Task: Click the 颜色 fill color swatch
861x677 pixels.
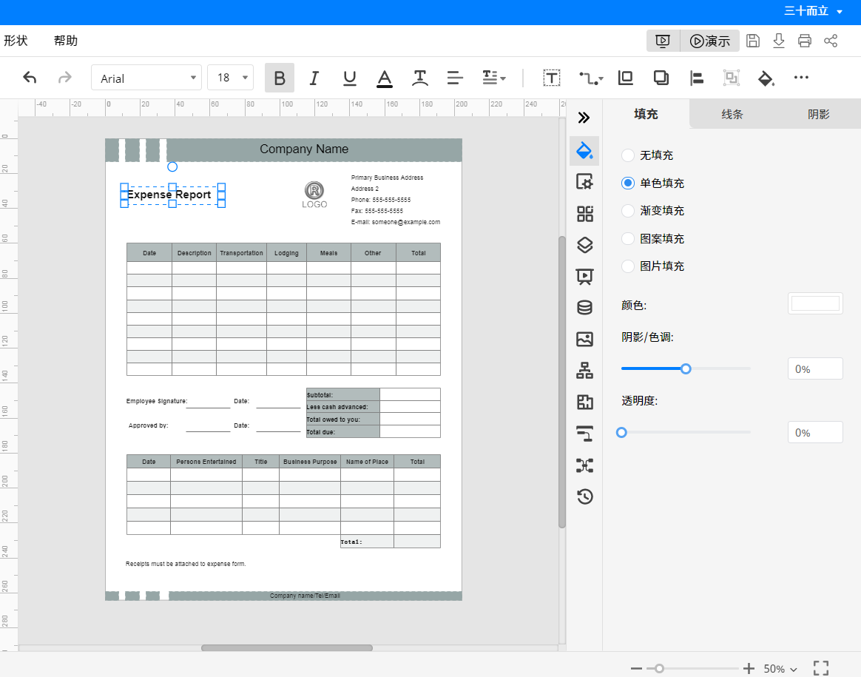Action: [815, 303]
